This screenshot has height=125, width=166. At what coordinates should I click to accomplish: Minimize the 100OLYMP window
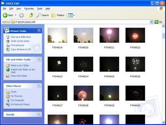[153, 3]
